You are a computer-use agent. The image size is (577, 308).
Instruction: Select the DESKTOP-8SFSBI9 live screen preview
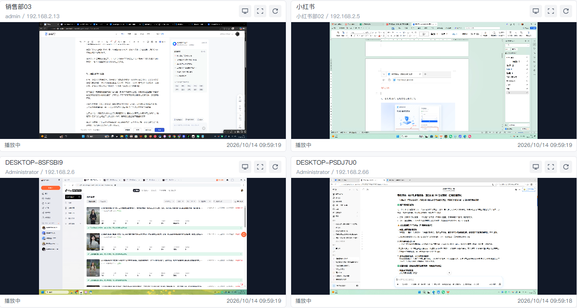click(143, 236)
